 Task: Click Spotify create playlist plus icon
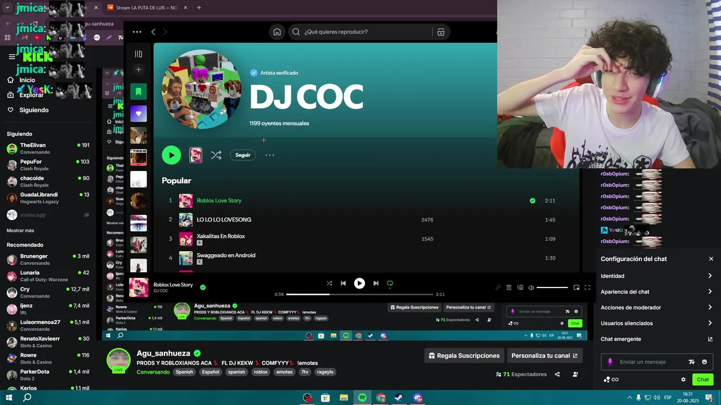(139, 70)
